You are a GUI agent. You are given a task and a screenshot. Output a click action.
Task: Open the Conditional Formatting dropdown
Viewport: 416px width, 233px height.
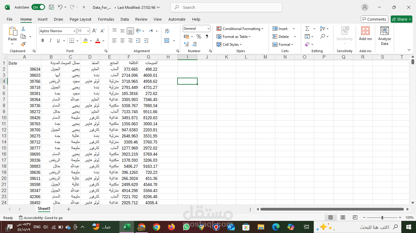pyautogui.click(x=240, y=29)
